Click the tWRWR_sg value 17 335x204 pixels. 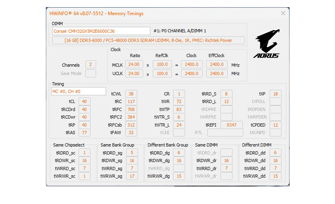point(132,176)
